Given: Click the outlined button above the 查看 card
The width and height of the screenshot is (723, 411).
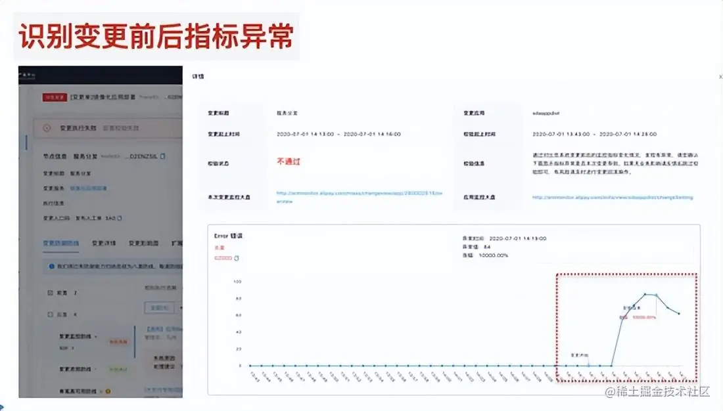Looking at the screenshot, I should [160, 308].
